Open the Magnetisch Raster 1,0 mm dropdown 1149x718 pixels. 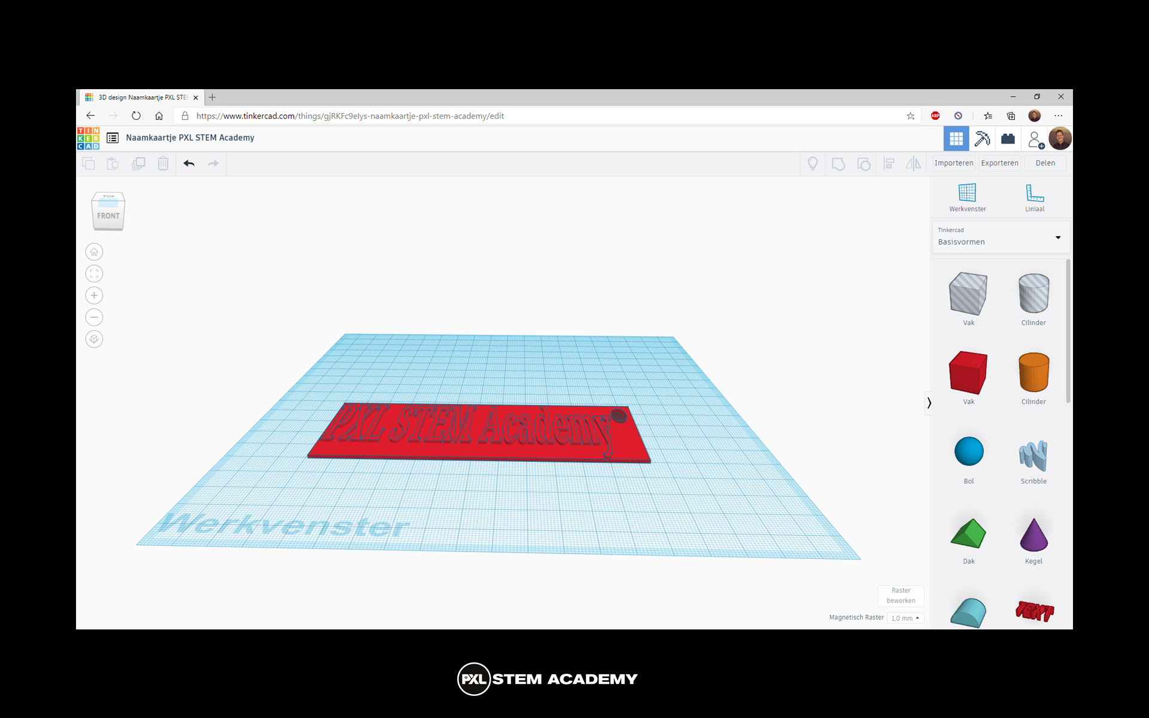tap(905, 617)
